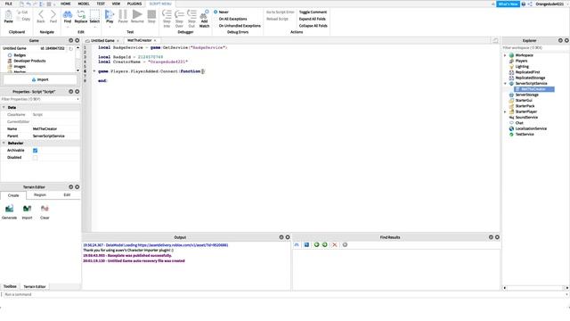The image size is (570, 321).
Task: Expand the Workspace tree node
Action: [x=505, y=55]
